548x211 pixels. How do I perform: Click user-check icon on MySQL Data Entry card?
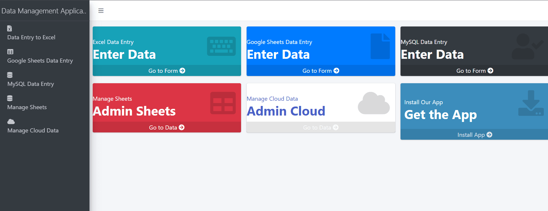pyautogui.click(x=528, y=47)
